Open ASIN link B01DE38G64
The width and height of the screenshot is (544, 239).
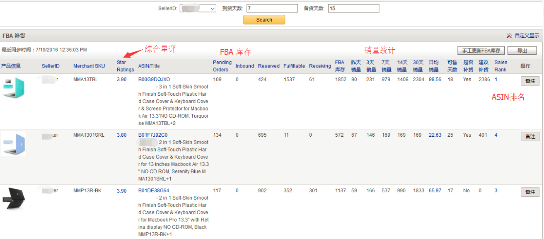[153, 191]
